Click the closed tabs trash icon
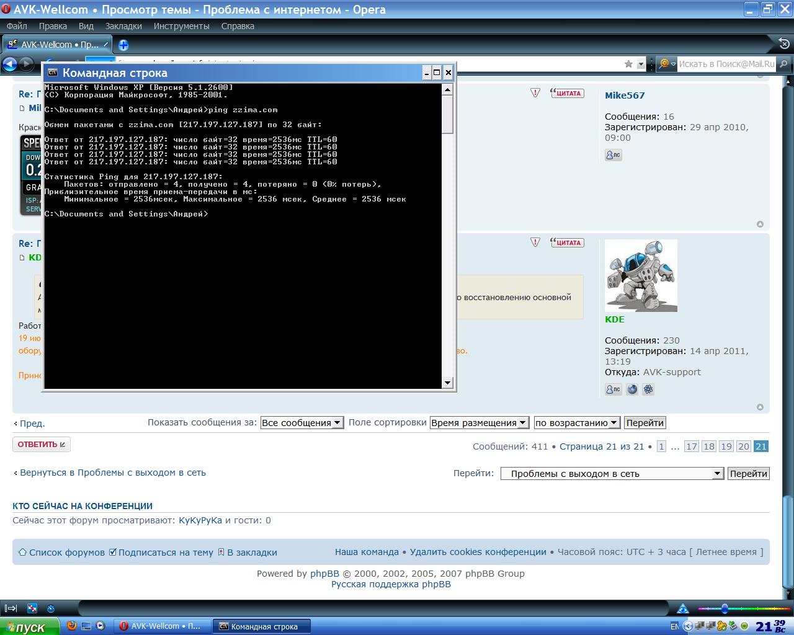794x635 pixels. (x=783, y=43)
